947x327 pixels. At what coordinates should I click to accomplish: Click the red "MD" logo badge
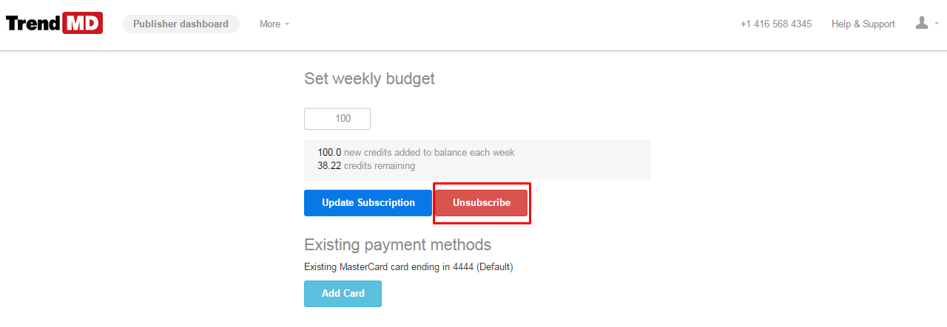pos(82,24)
